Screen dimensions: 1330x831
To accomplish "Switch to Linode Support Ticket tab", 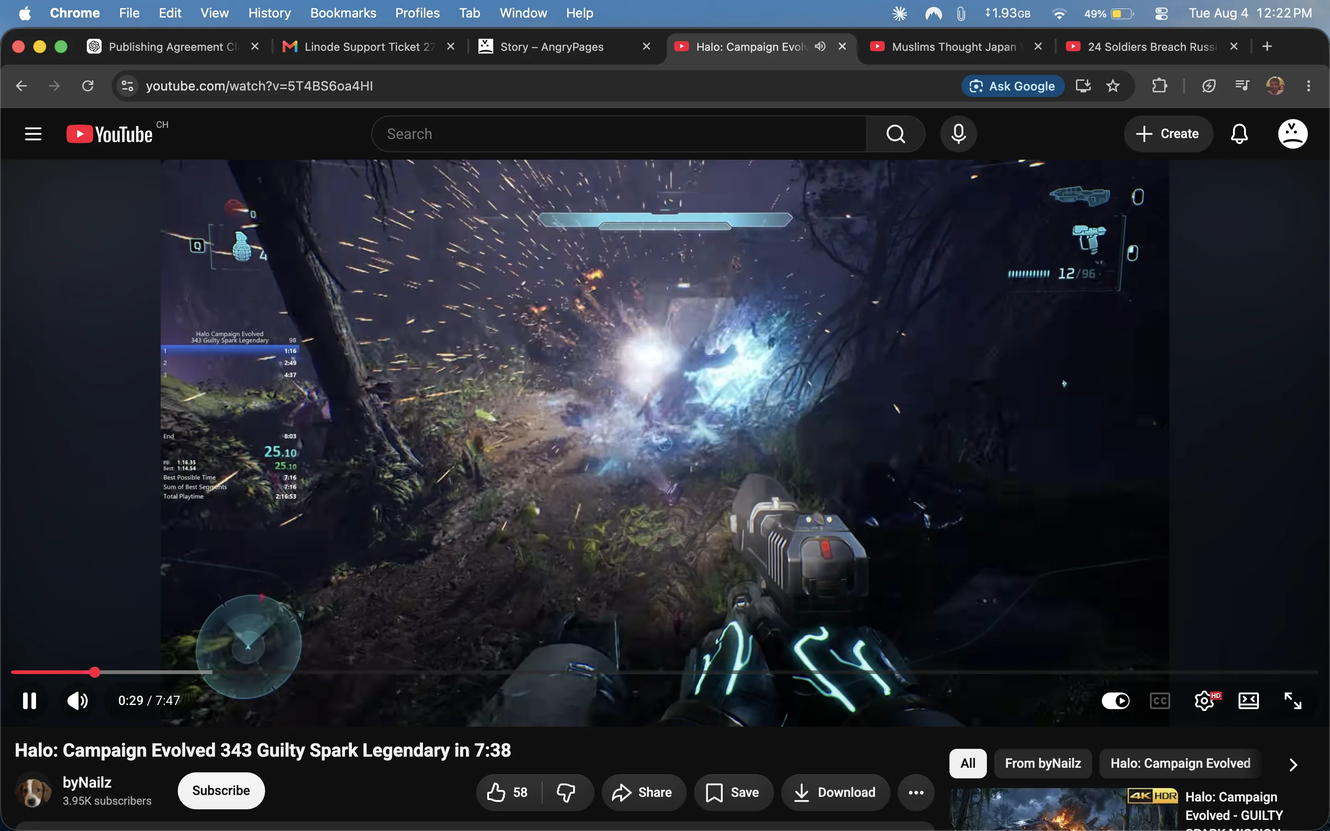I will click(x=368, y=47).
